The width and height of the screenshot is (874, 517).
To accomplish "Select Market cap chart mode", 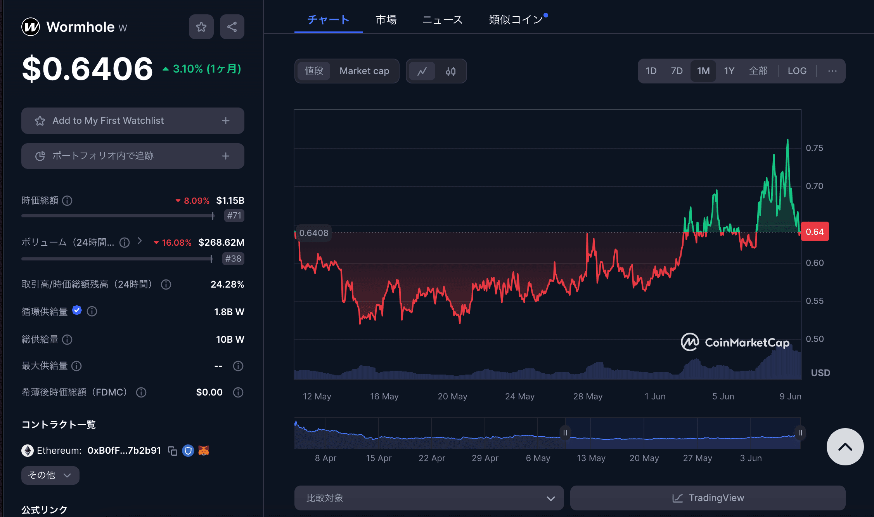I will pyautogui.click(x=364, y=71).
